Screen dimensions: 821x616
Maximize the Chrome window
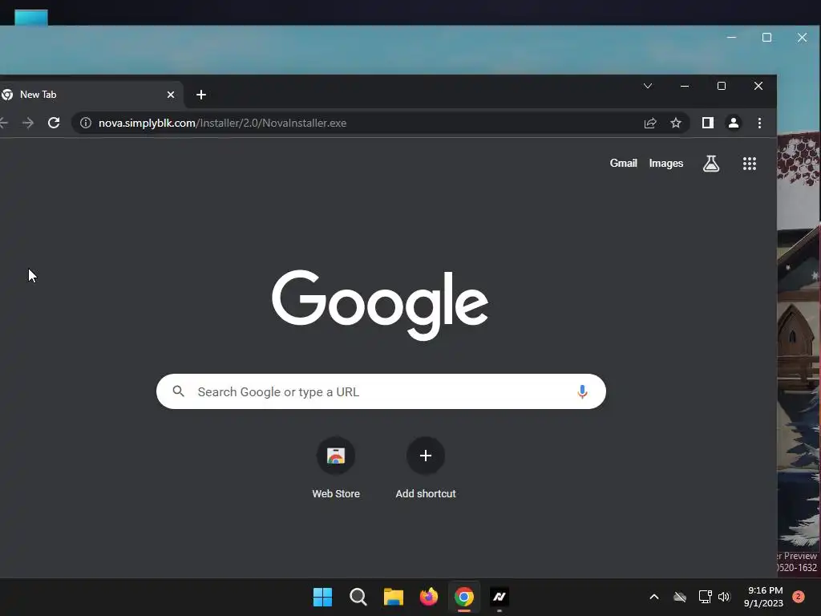click(722, 86)
